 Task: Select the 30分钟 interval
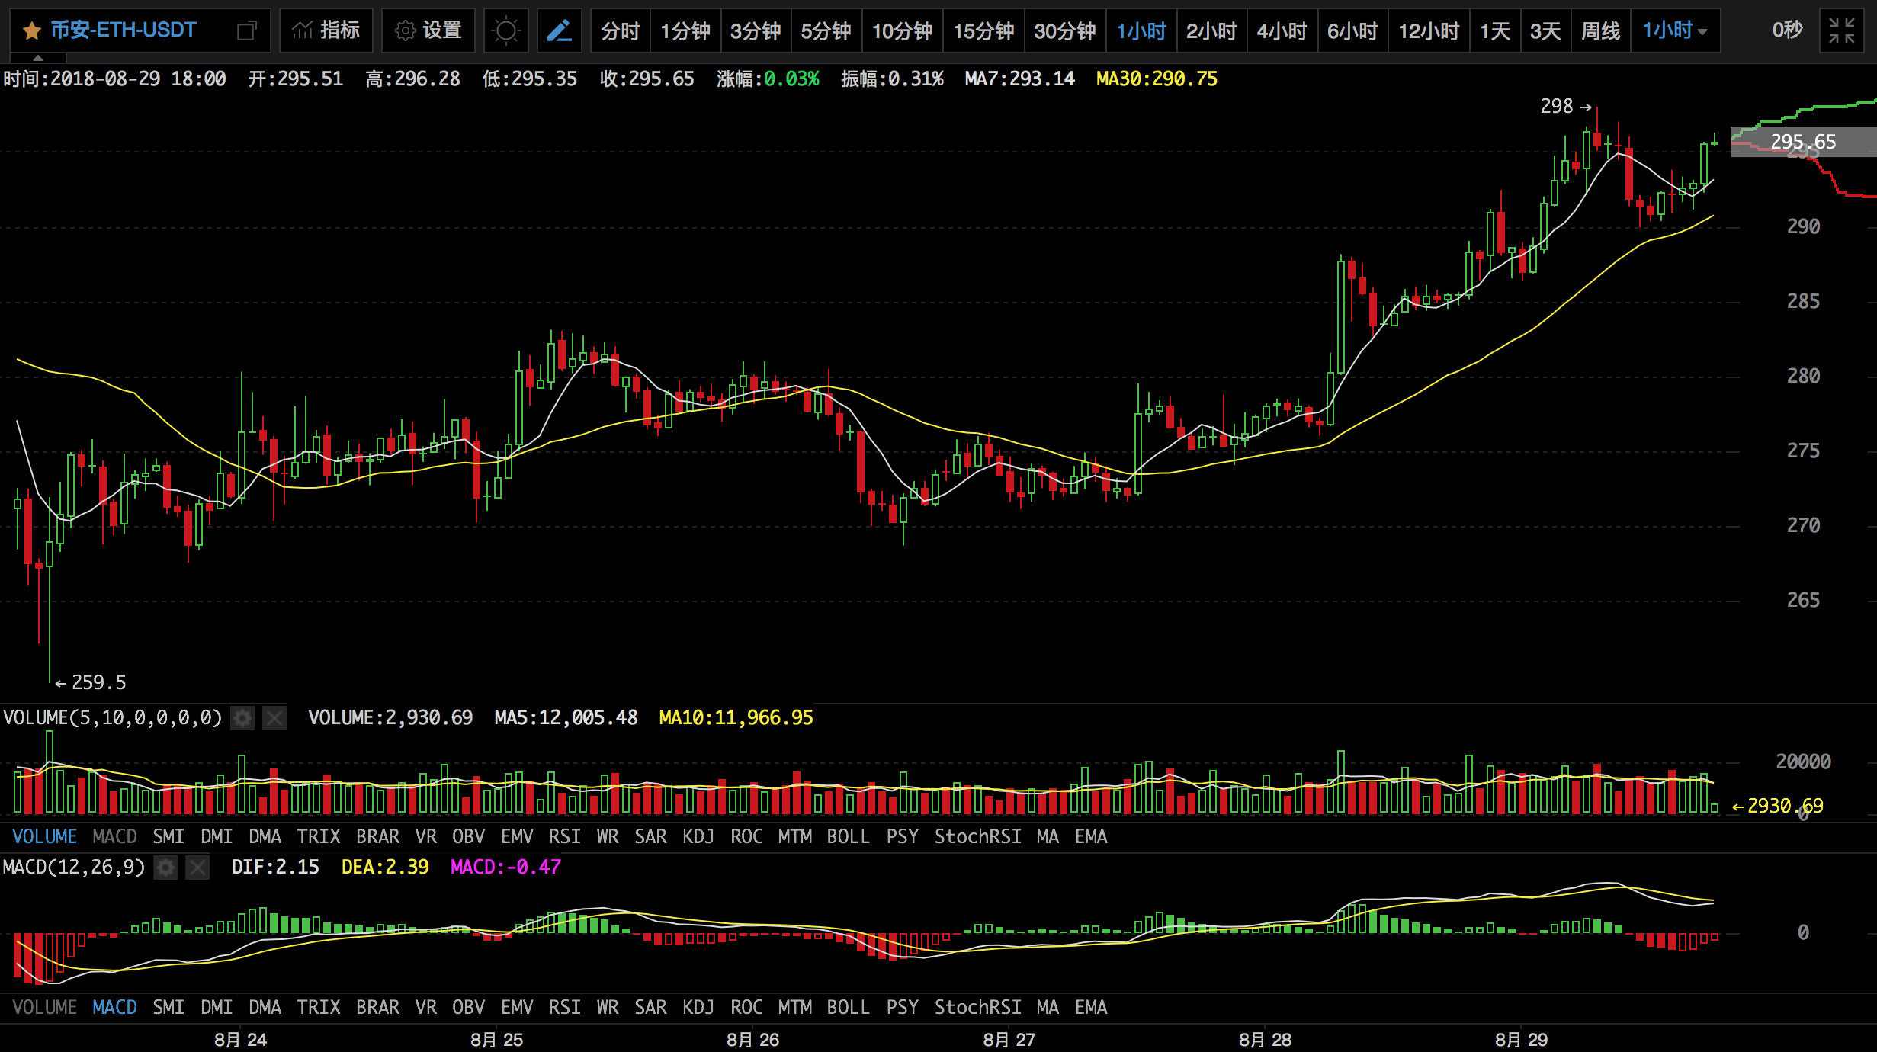tap(1065, 30)
